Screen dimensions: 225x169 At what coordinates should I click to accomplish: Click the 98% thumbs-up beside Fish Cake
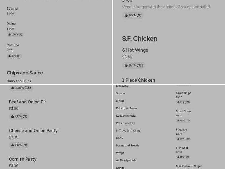coord(183,157)
